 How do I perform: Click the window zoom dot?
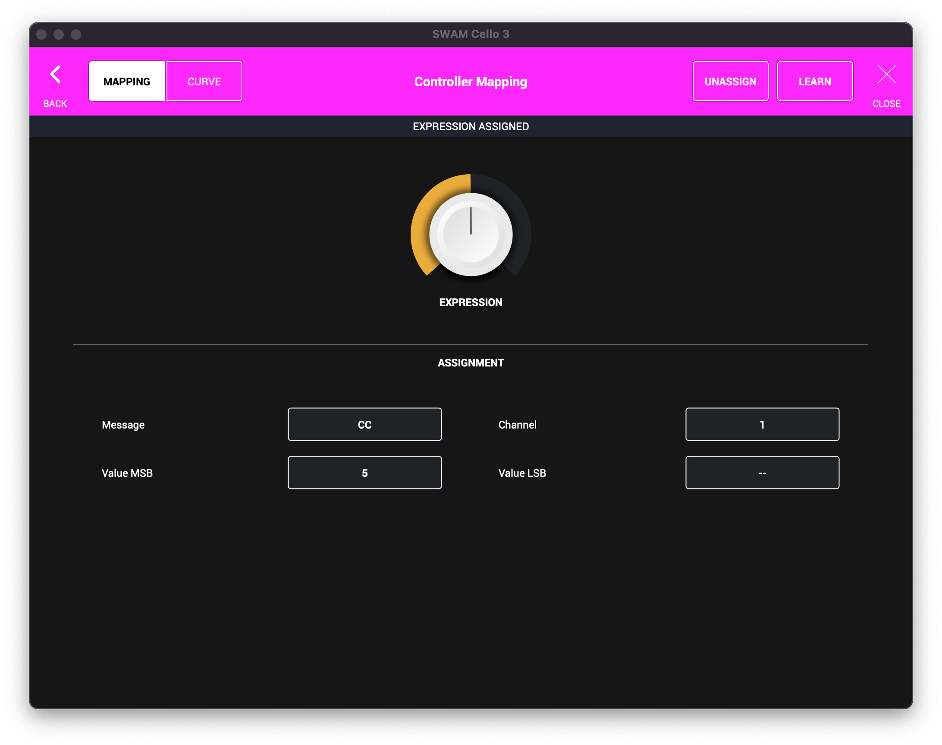tap(76, 34)
